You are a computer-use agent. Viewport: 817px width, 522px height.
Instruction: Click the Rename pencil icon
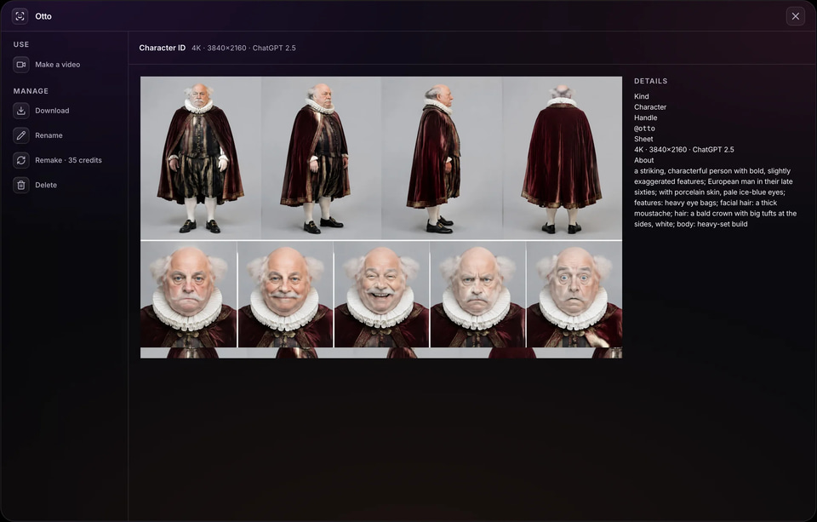pyautogui.click(x=20, y=135)
